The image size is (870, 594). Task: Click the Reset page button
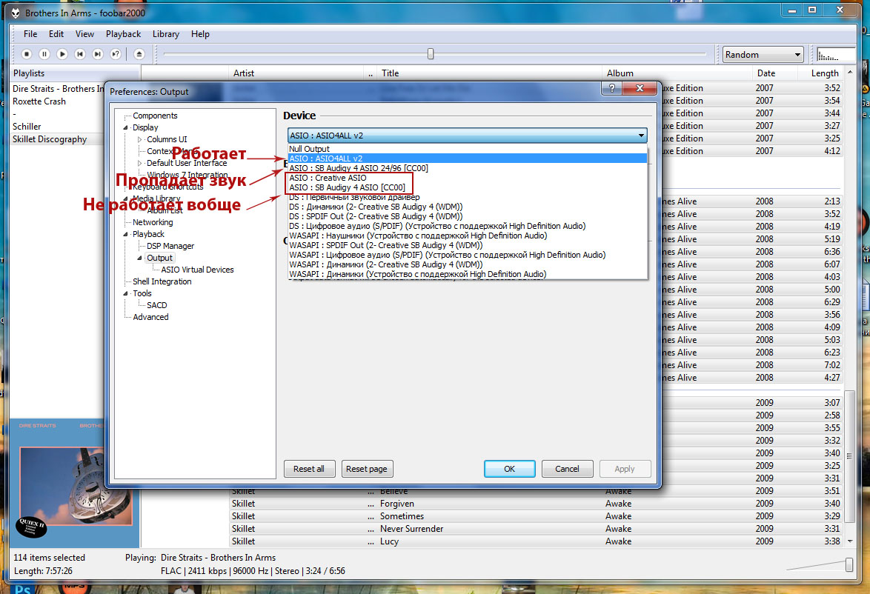pos(367,469)
